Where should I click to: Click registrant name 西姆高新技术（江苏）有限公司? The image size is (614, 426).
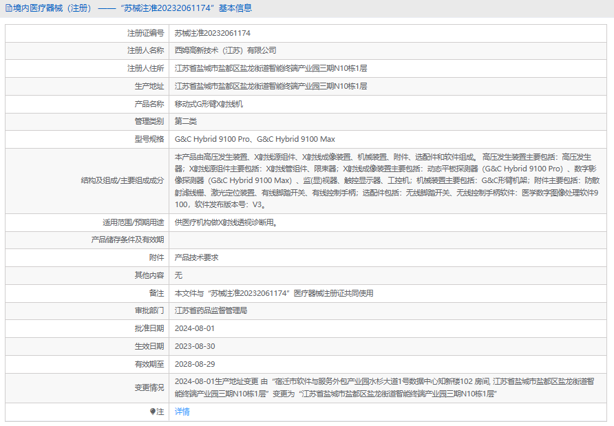[x=225, y=51]
